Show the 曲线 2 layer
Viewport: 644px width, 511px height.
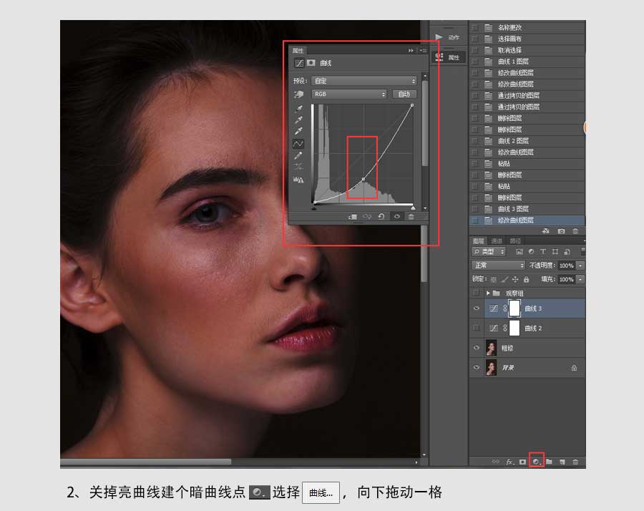(x=477, y=328)
